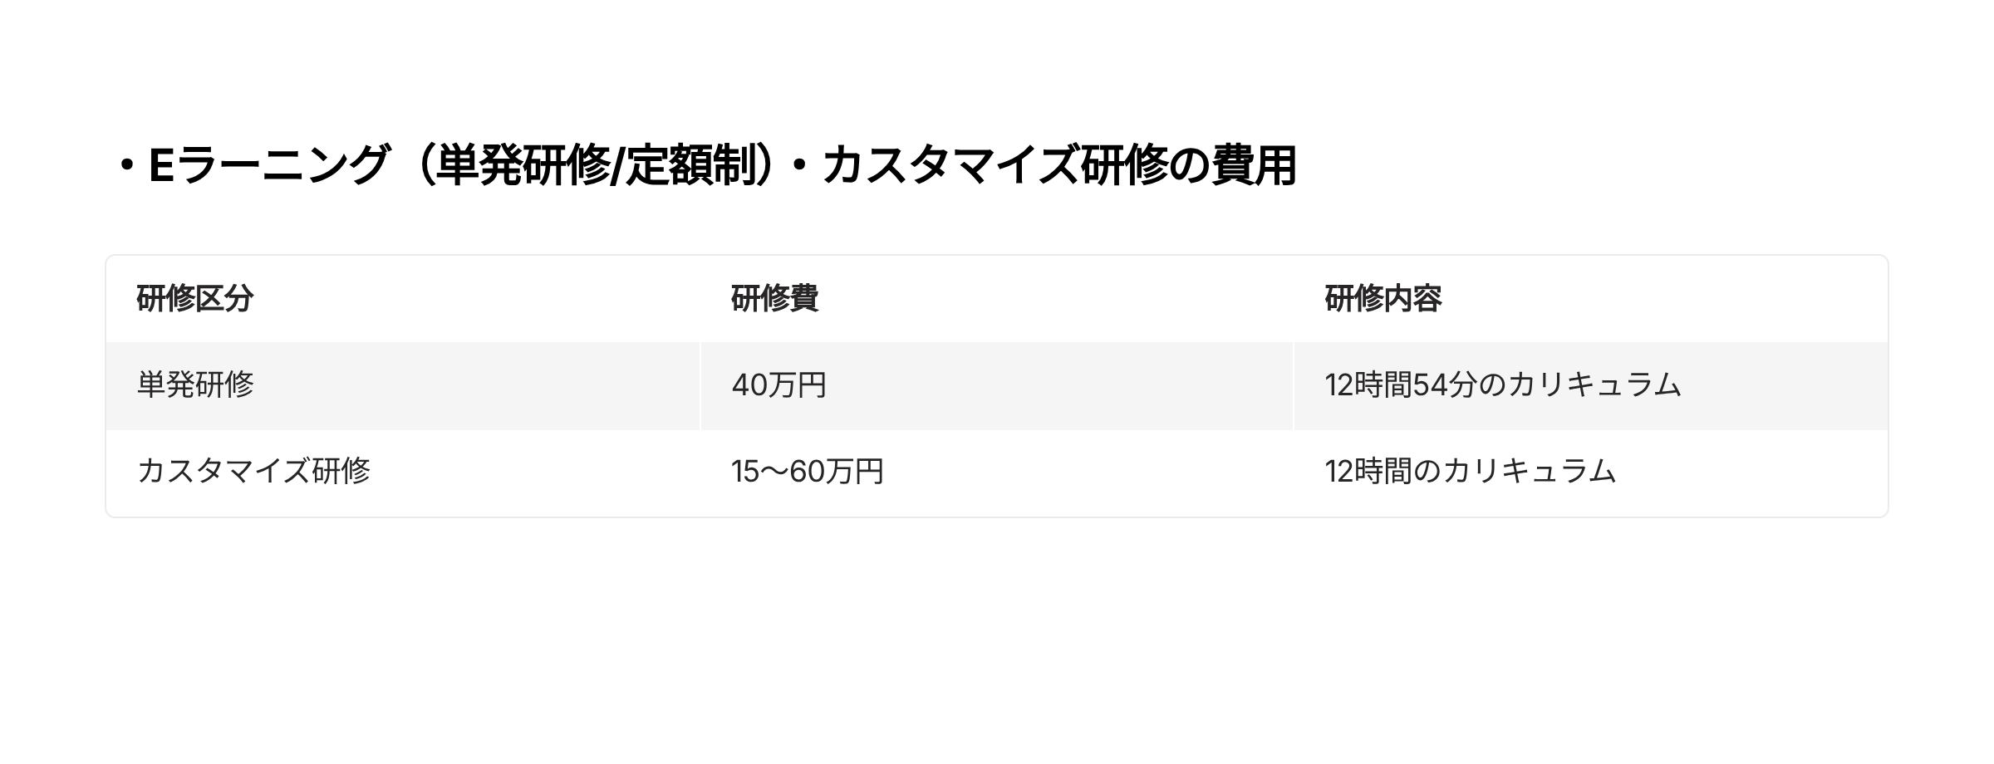Click 単発研修 inside the heading parentheses

point(523,166)
